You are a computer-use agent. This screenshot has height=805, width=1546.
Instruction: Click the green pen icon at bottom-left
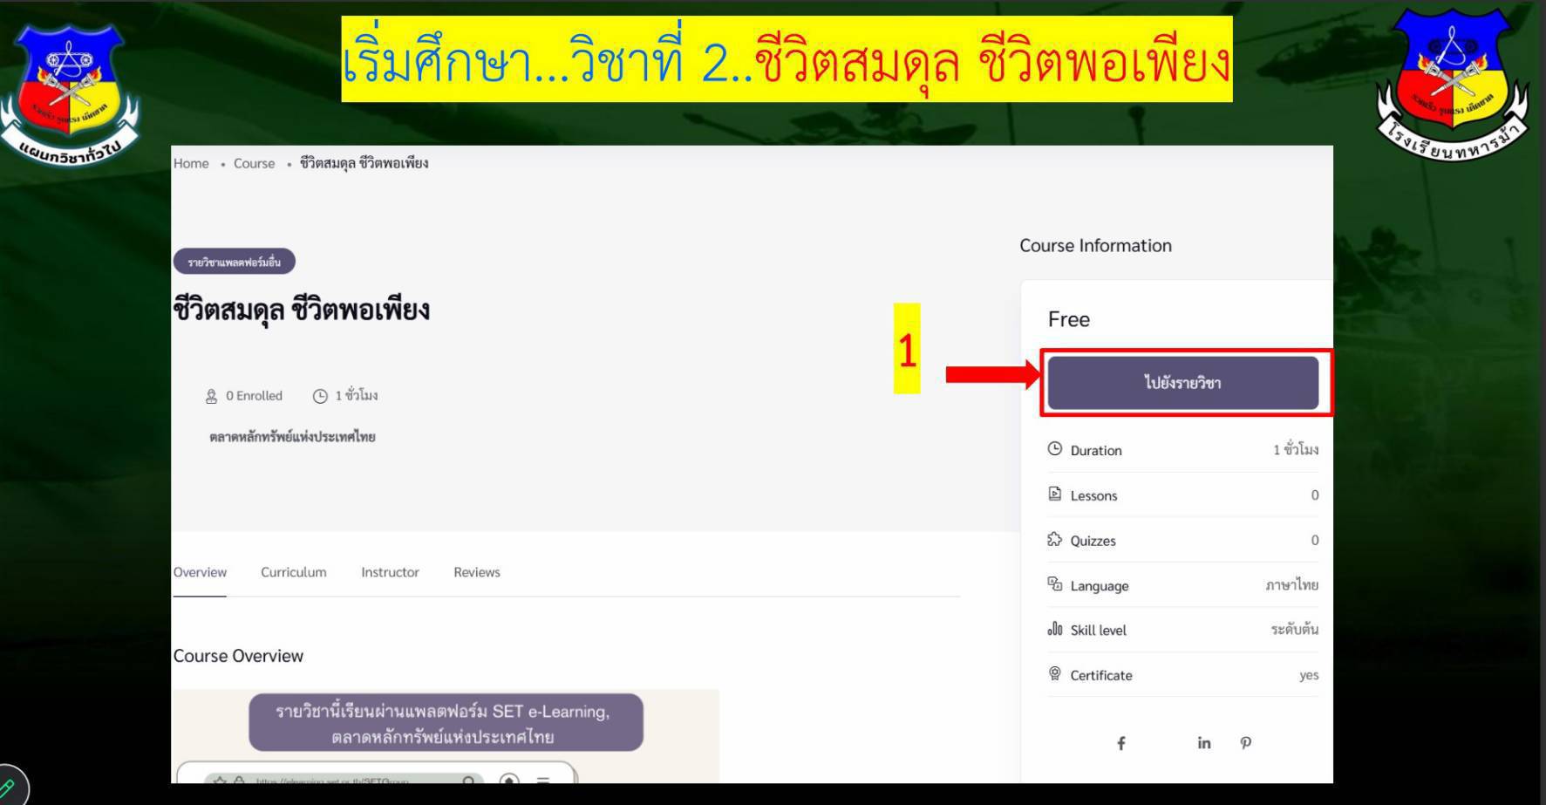pos(8,789)
